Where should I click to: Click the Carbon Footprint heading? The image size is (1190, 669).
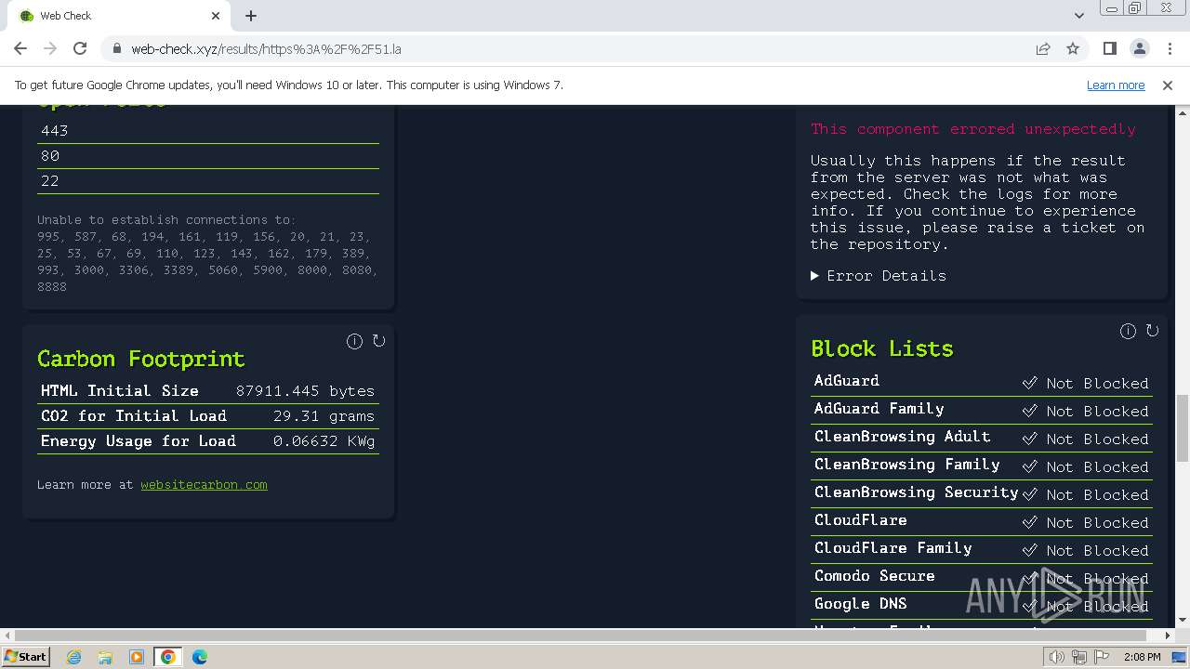point(140,359)
